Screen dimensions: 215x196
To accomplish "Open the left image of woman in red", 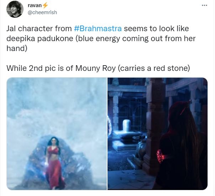I will [57, 134].
